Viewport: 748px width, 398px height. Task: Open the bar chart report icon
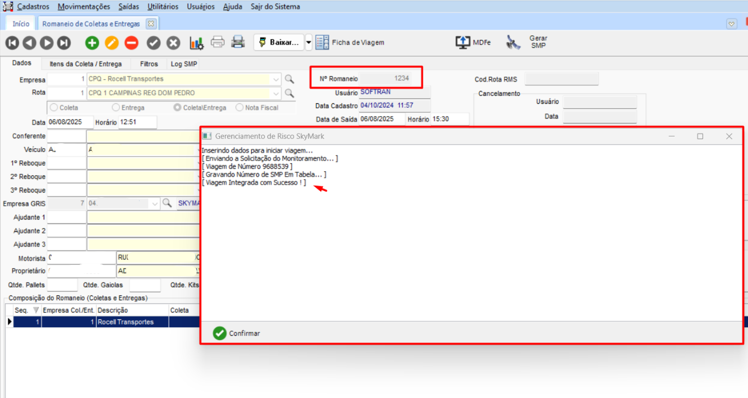(x=197, y=43)
